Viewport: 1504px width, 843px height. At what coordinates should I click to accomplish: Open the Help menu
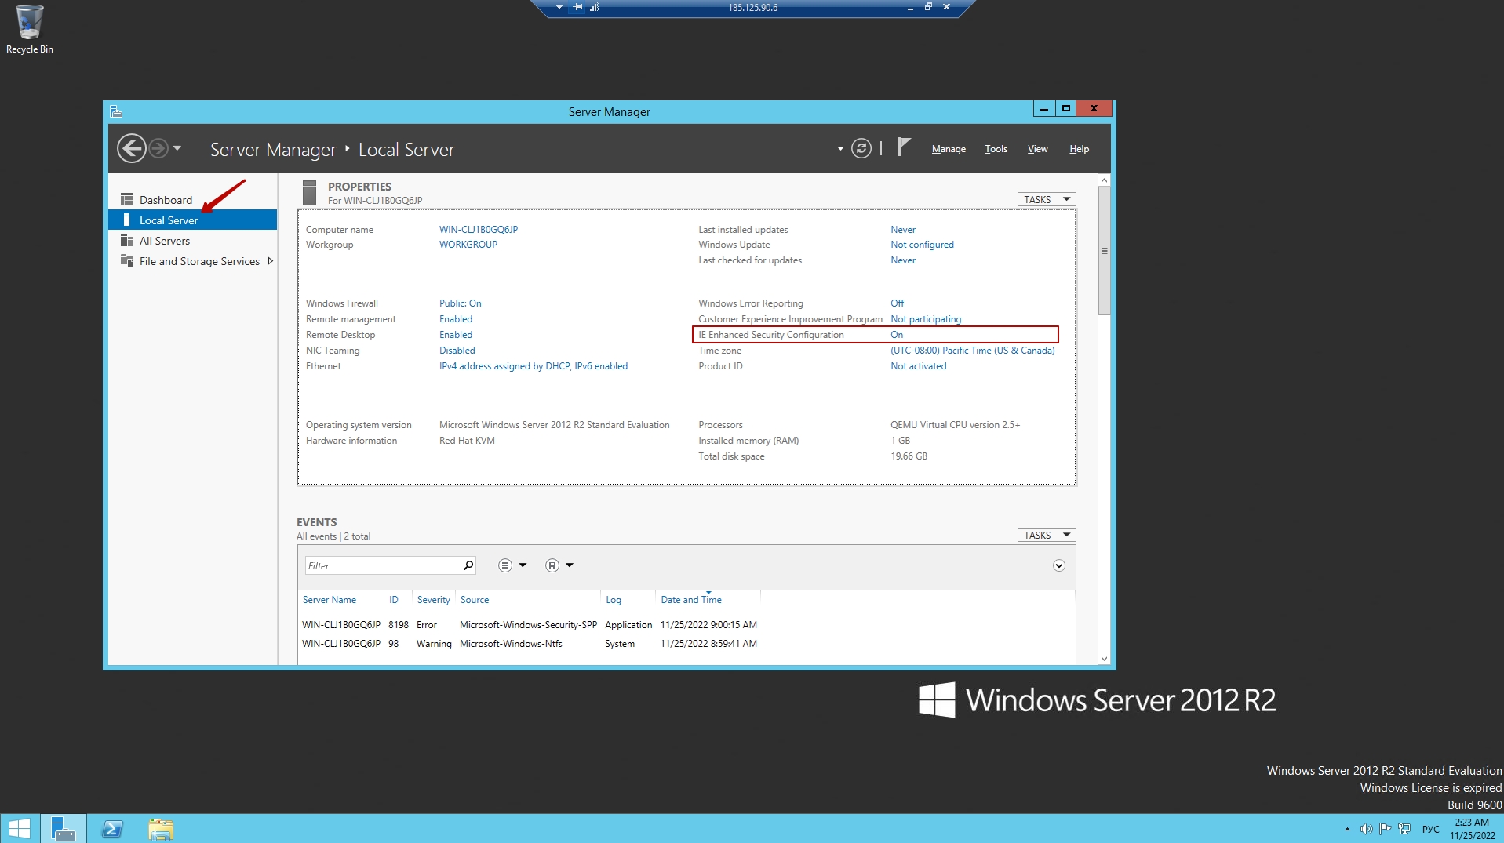point(1080,149)
